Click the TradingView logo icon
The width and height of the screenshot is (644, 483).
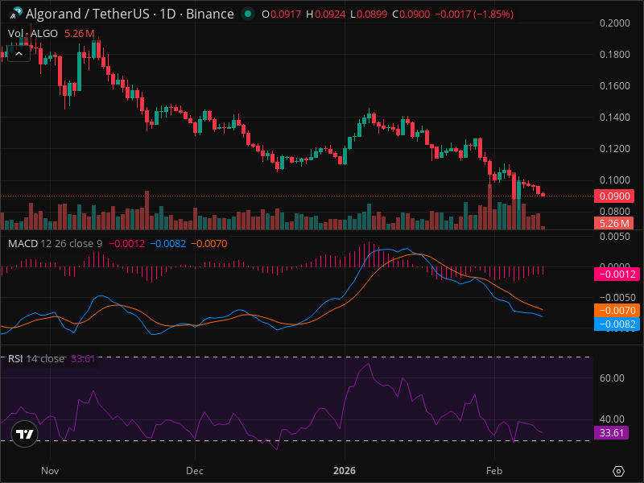pyautogui.click(x=25, y=434)
